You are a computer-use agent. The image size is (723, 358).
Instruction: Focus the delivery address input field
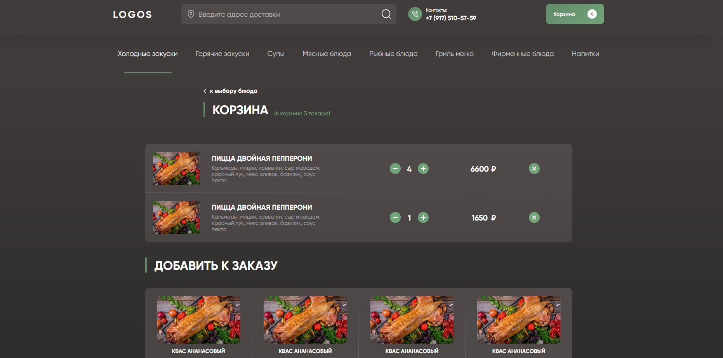point(289,14)
